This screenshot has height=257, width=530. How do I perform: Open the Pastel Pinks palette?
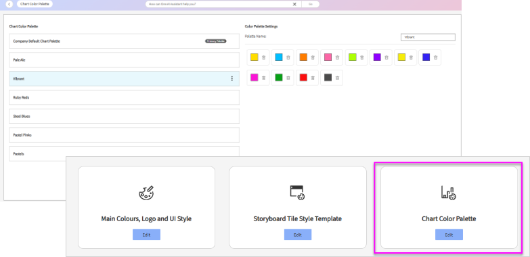pos(124,135)
